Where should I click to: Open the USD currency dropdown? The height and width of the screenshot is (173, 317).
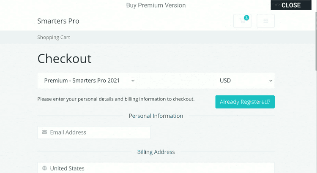click(245, 80)
